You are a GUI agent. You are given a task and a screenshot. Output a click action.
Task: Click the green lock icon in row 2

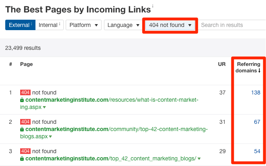tap(22, 129)
